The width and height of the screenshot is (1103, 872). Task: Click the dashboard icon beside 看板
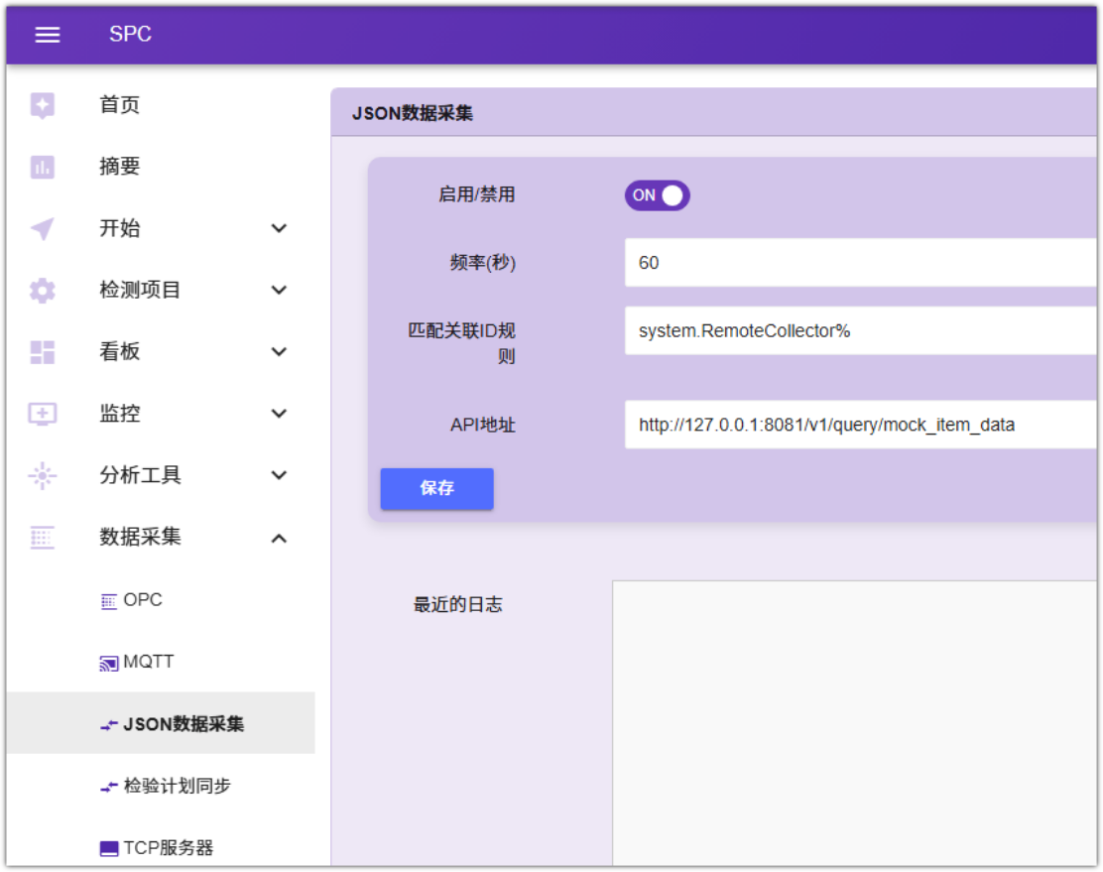[43, 352]
